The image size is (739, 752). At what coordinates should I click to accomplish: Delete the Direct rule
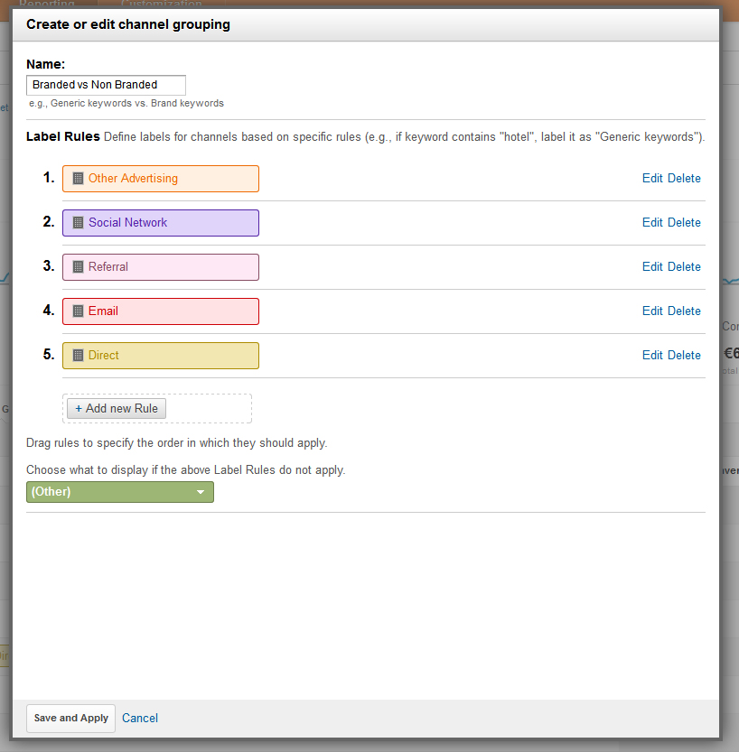tap(684, 356)
